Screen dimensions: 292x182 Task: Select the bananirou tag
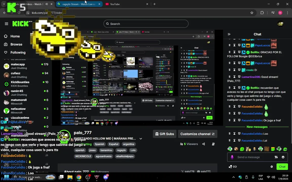[x=106, y=150]
